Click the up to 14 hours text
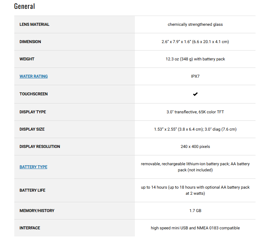 pos(195,190)
